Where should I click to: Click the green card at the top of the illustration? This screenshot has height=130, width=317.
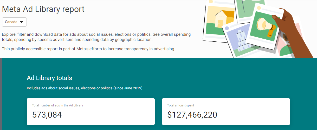(244, 8)
